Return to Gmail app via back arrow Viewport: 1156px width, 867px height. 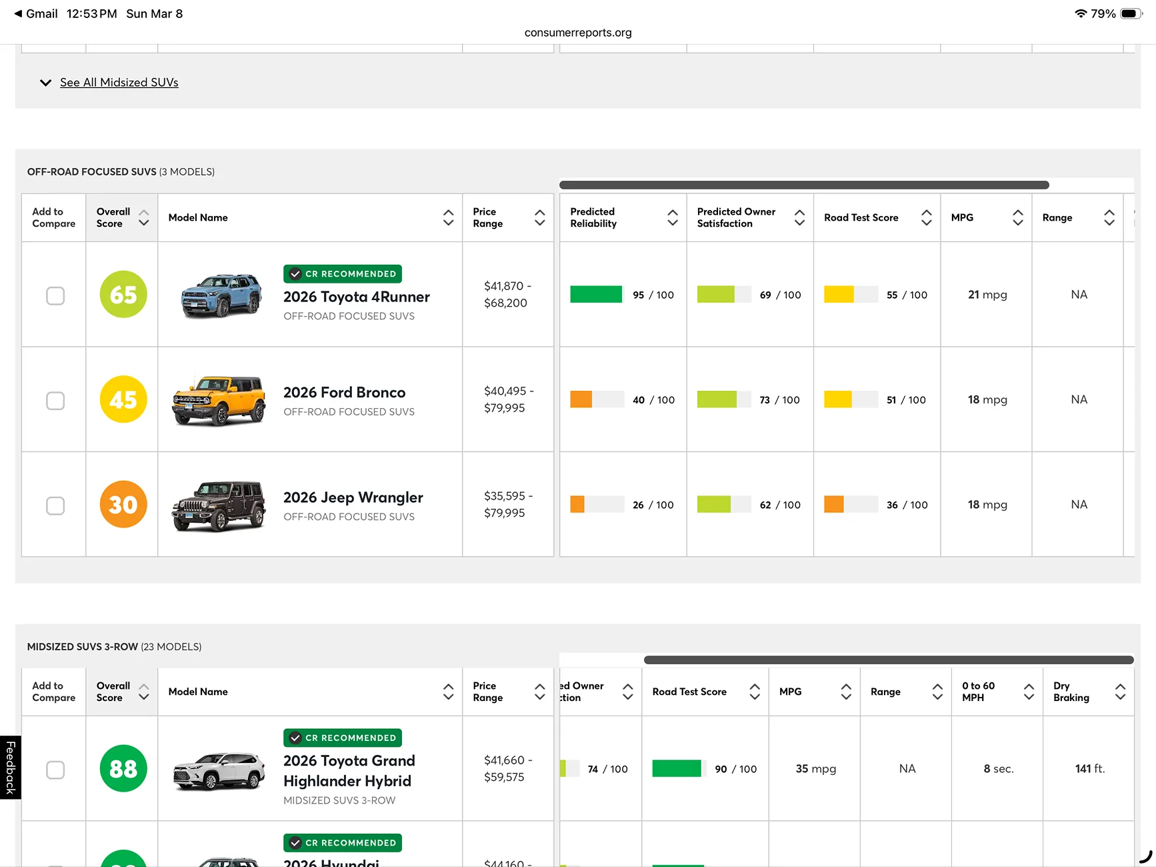point(18,13)
